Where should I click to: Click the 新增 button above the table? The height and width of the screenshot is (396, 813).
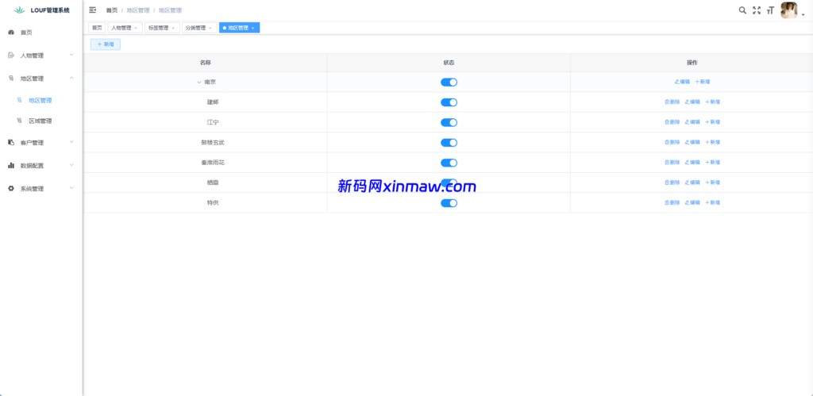click(106, 44)
